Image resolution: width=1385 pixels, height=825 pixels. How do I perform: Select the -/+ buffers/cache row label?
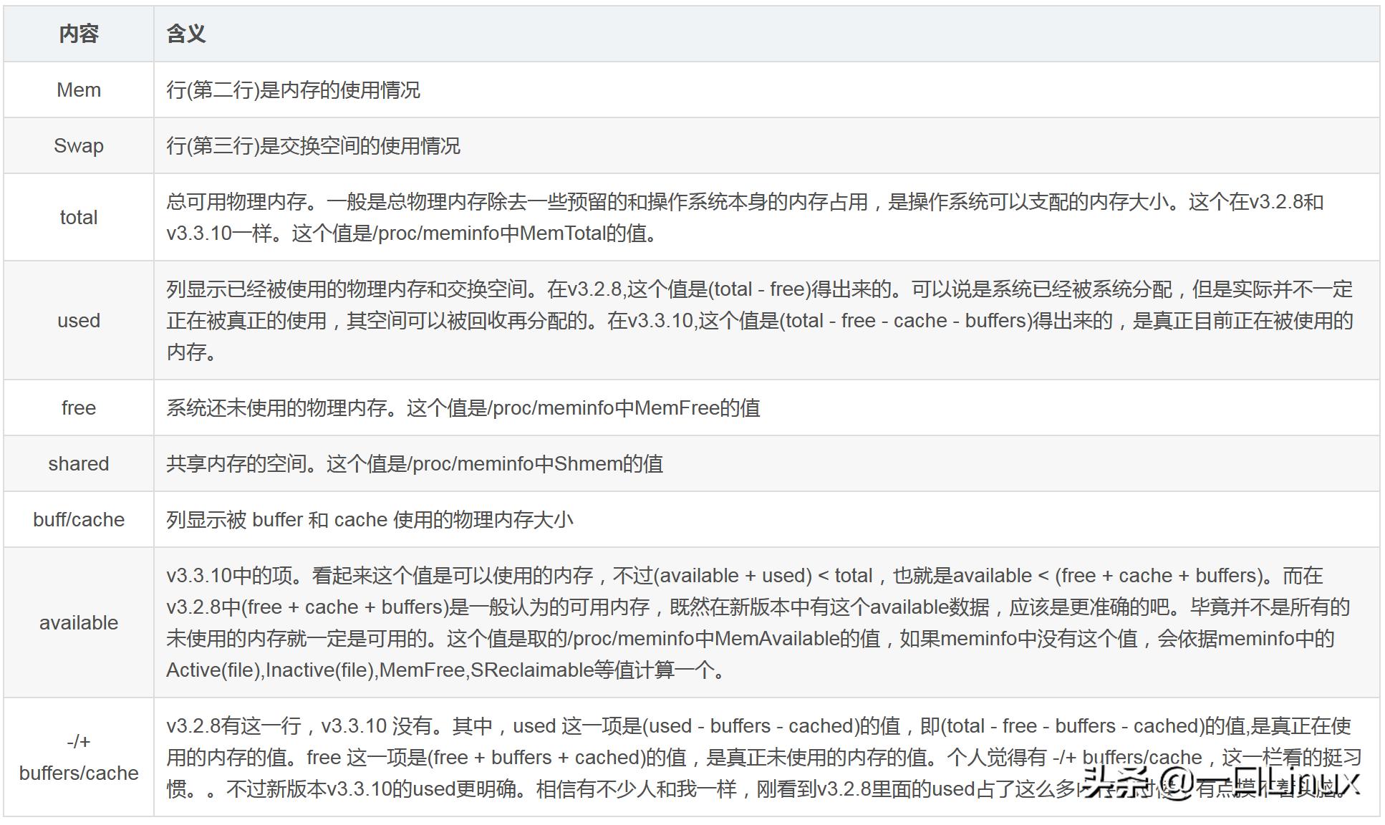point(79,758)
